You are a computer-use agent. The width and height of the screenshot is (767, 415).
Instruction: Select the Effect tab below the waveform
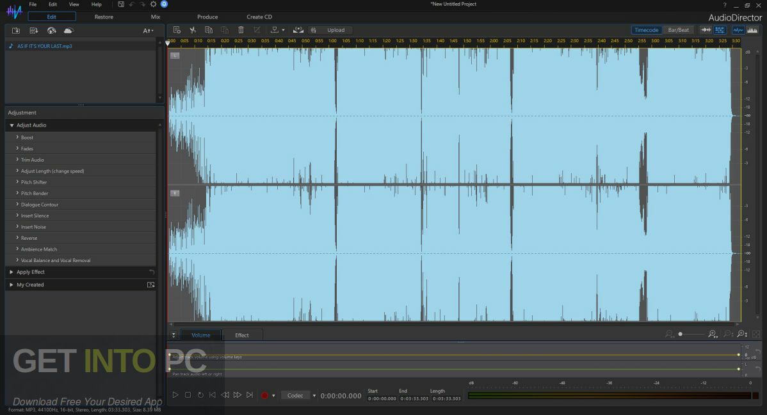pyautogui.click(x=241, y=335)
